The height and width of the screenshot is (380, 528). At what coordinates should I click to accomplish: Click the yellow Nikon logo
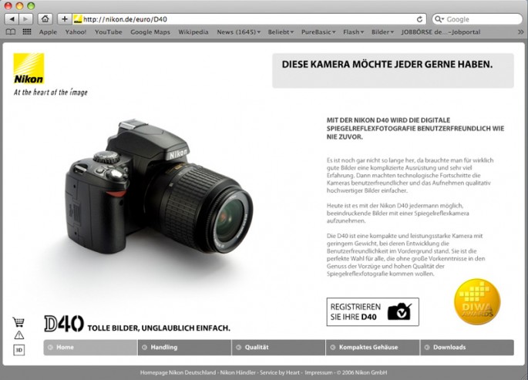point(29,69)
